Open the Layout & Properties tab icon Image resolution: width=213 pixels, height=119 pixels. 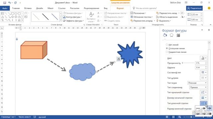pos(178,35)
